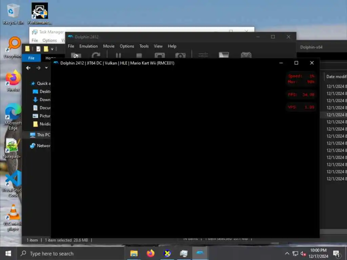
Task: Click the Forward arrow in File Explorer
Action: (38, 68)
